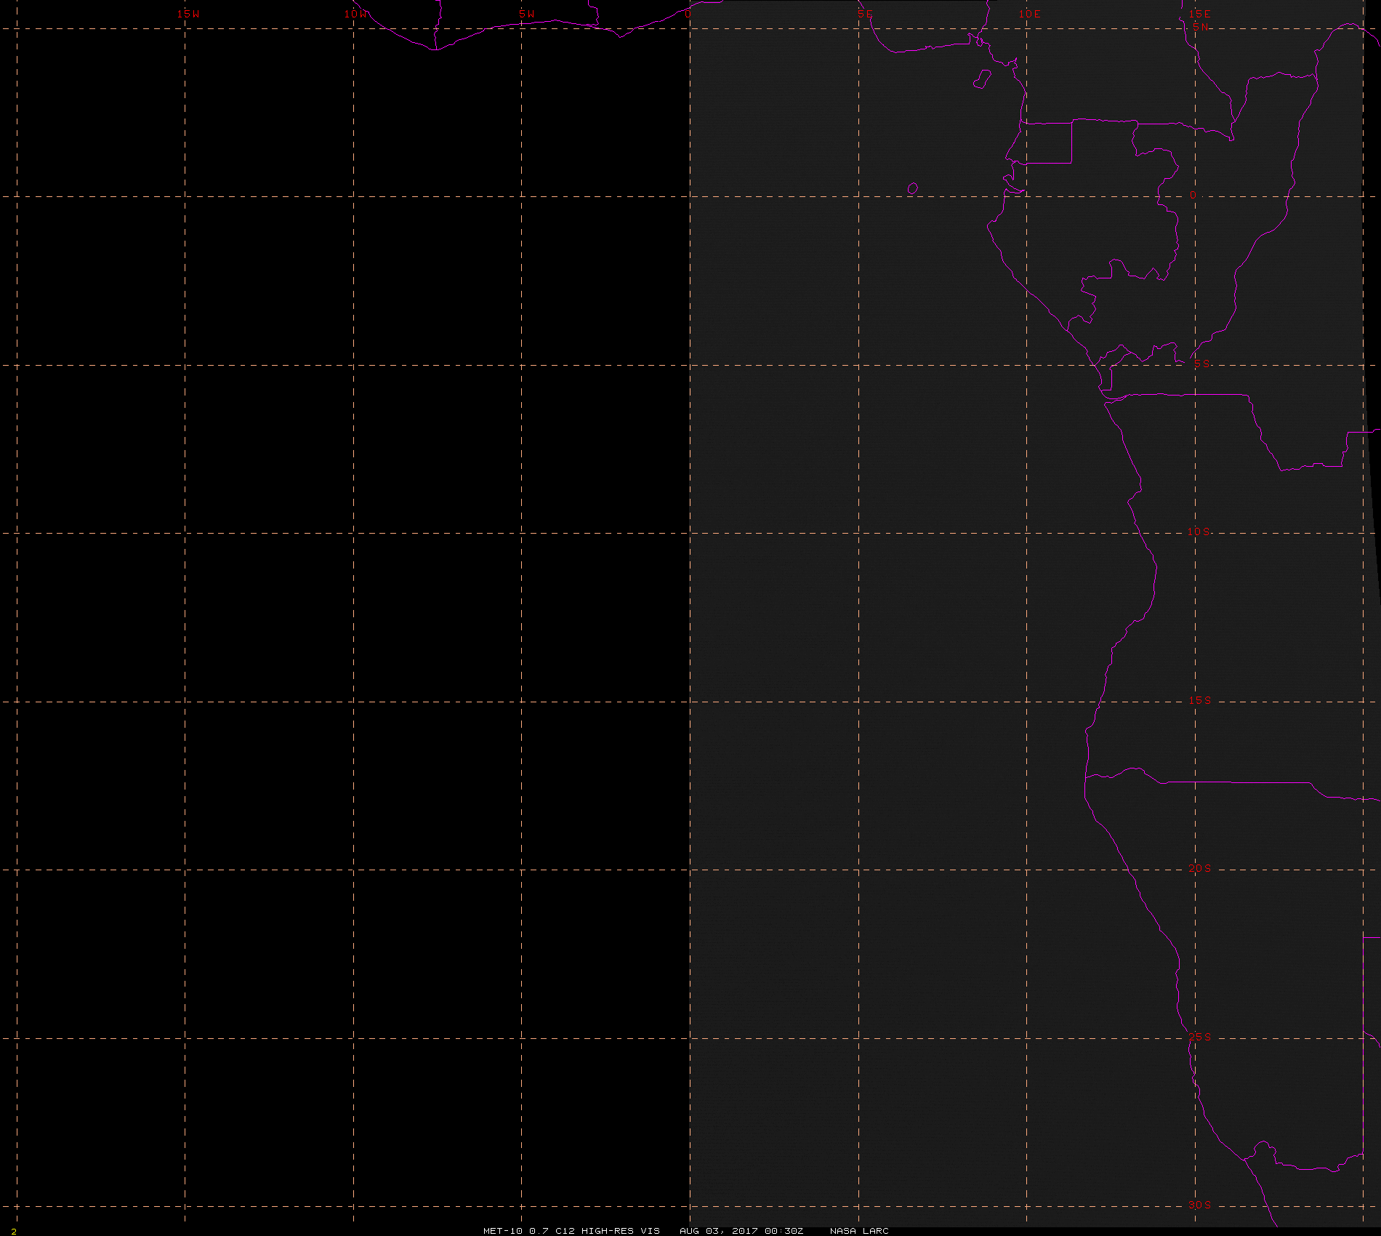Viewport: 1381px width, 1236px height.
Task: Select the 5S latitude label
Action: pos(1202,364)
